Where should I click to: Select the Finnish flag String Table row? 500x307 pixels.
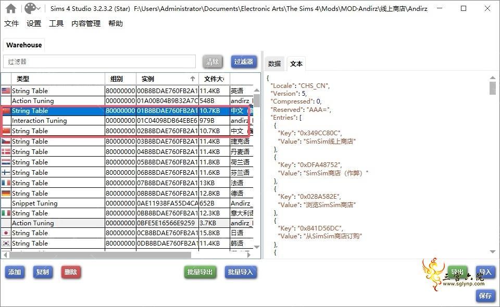(x=128, y=172)
